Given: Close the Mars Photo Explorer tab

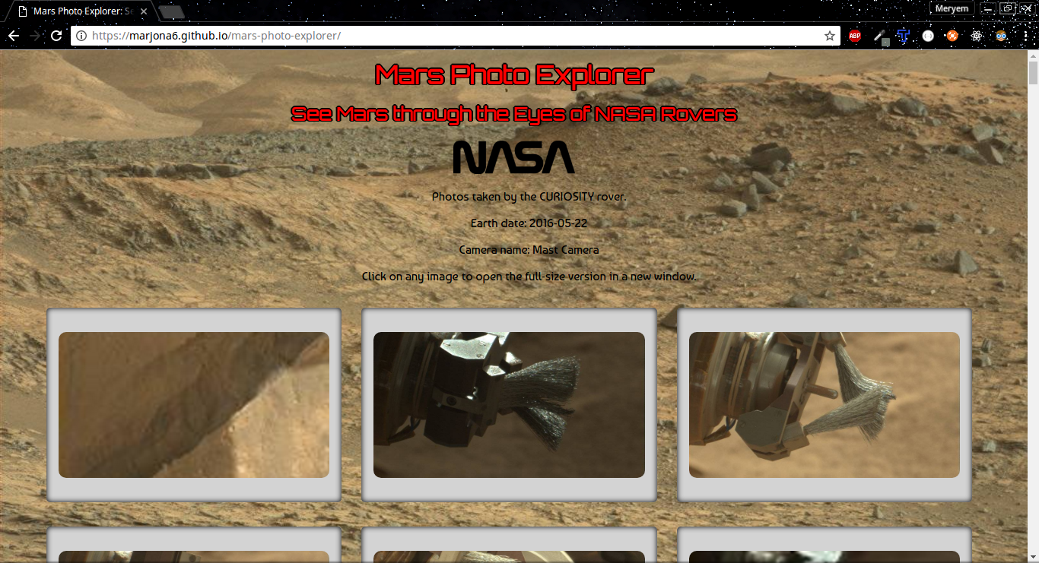Looking at the screenshot, I should [x=145, y=11].
